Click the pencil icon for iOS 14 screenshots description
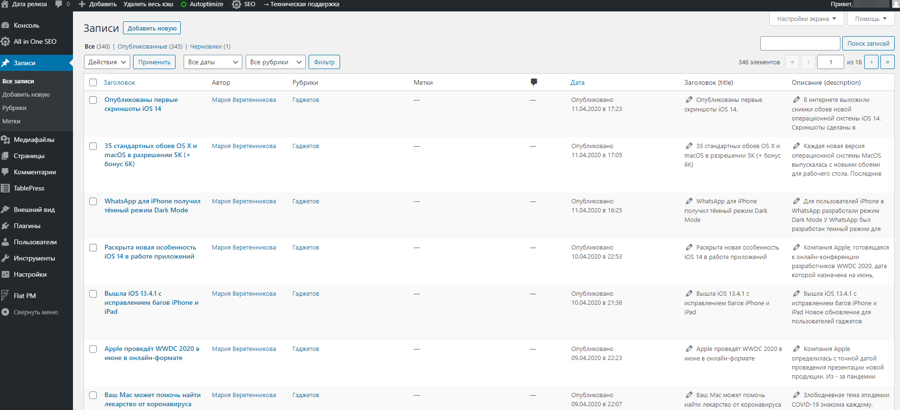This screenshot has height=410, width=900. 797,100
